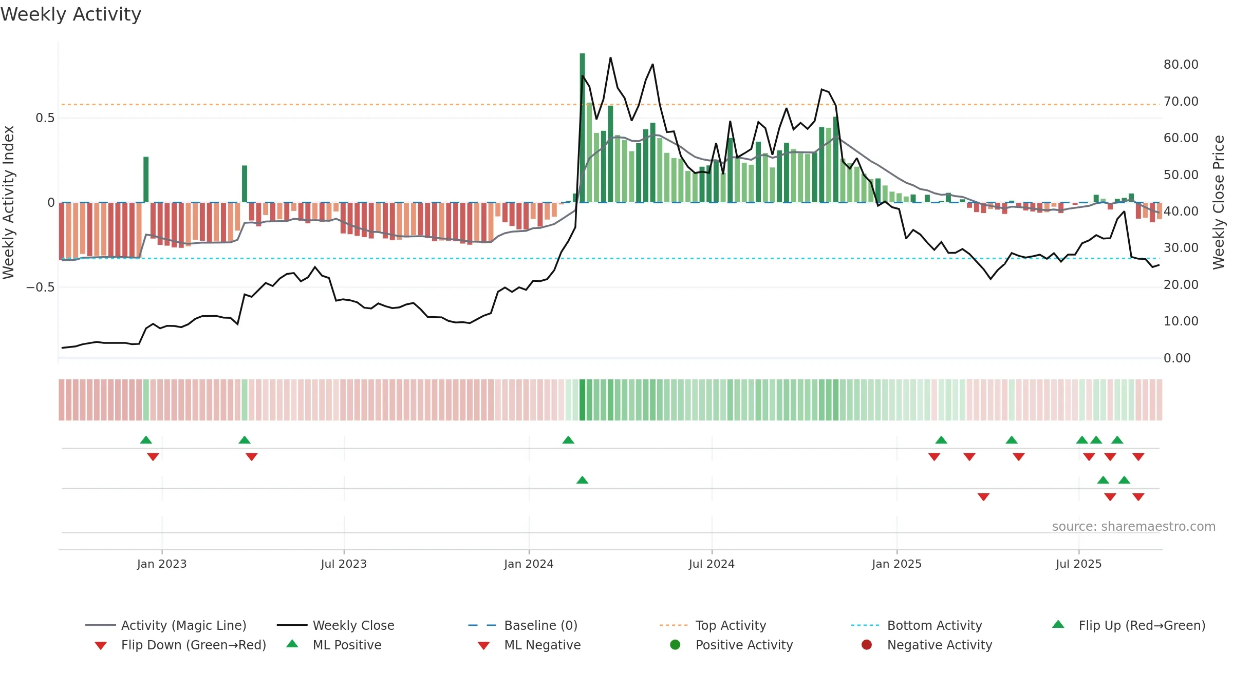The height and width of the screenshot is (693, 1233).
Task: Click the 80.00 price axis label
Action: pos(1181,65)
